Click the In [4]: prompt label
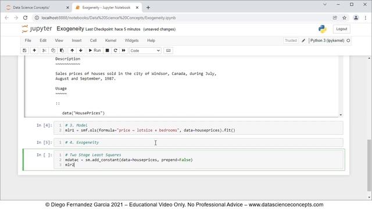Viewport: 372px width, 209px height. [44, 125]
